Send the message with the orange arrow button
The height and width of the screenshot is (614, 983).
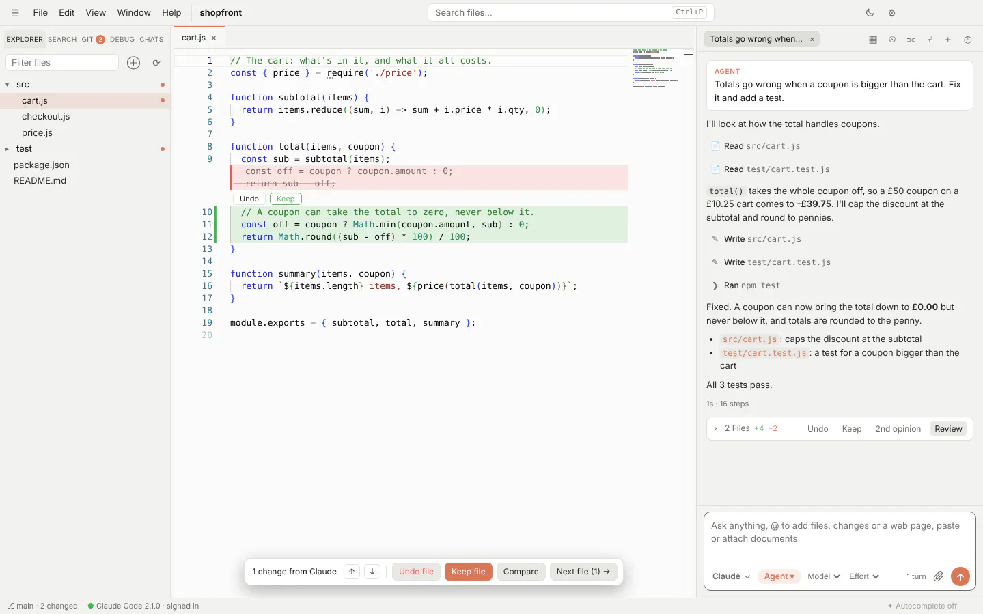[960, 576]
